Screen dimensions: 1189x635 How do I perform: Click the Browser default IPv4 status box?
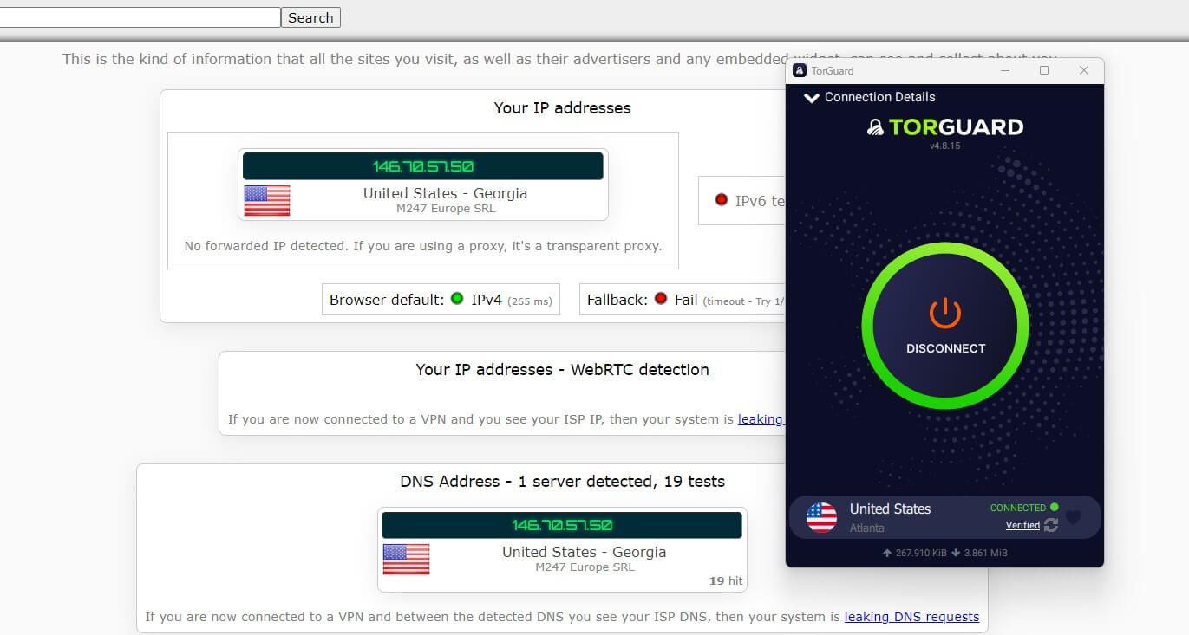(x=441, y=300)
